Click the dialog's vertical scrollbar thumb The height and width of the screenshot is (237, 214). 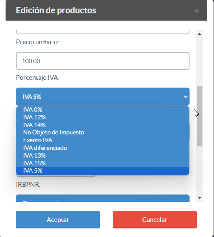tap(199, 116)
